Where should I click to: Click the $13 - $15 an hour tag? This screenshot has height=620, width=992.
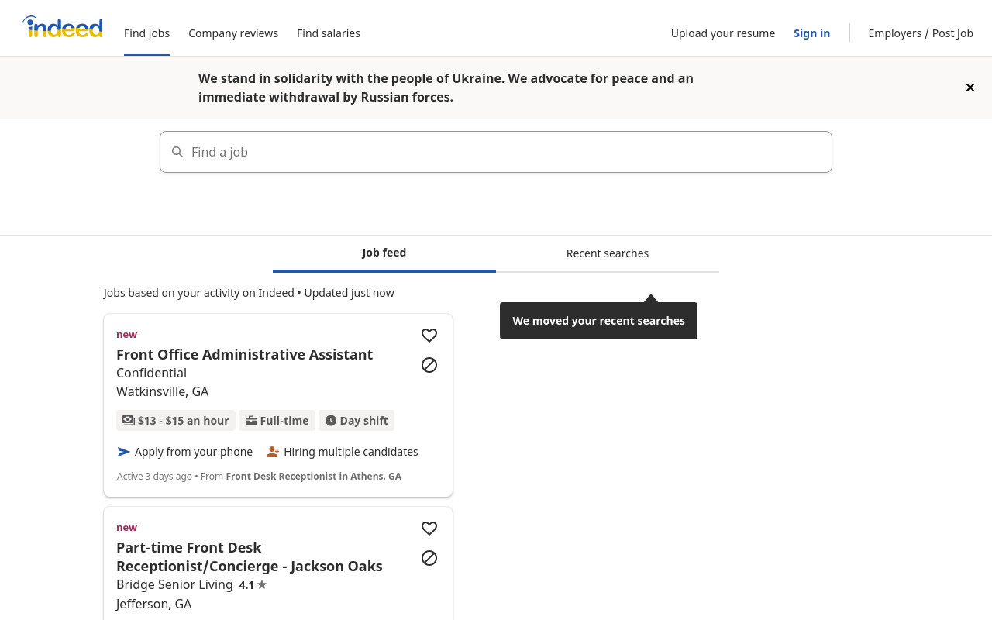pyautogui.click(x=176, y=420)
